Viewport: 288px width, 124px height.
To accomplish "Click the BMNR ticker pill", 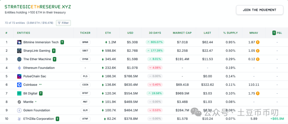I will tap(85, 42).
